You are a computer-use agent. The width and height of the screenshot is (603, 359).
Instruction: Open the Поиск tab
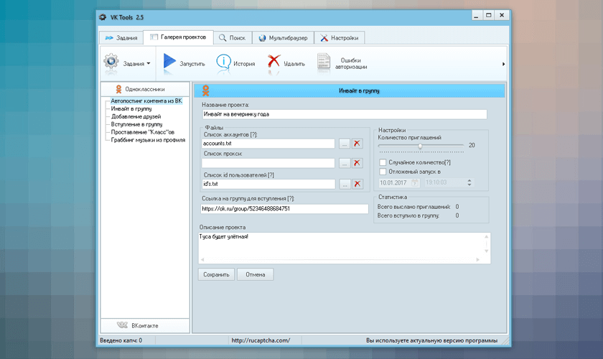click(233, 38)
